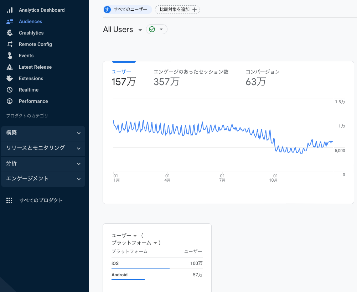The image size is (357, 292).
Task: Expand リリースとモニタリング category
Action: point(43,148)
